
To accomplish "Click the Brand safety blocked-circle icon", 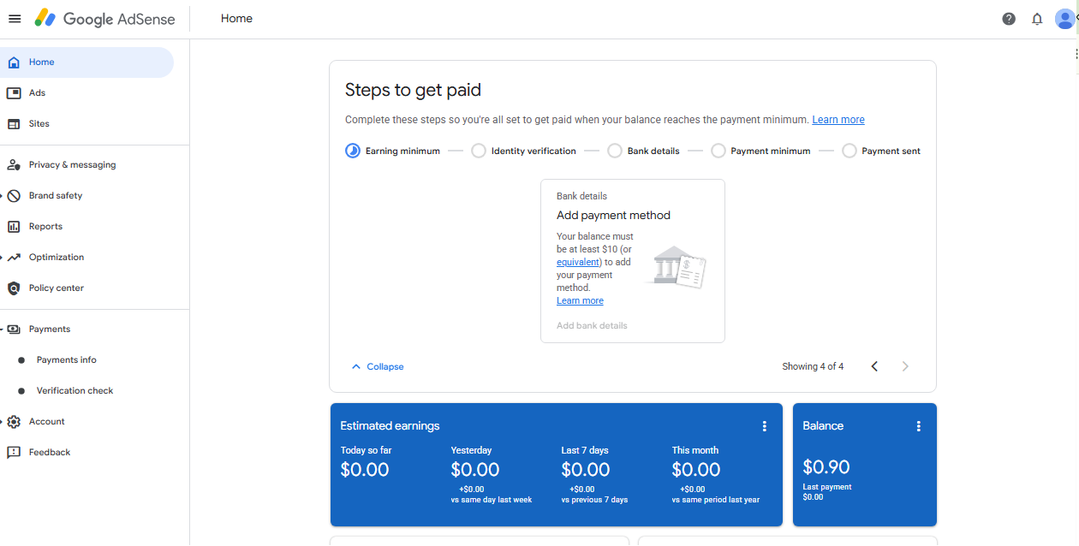I will [14, 196].
